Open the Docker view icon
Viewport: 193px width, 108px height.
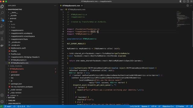click(2, 45)
